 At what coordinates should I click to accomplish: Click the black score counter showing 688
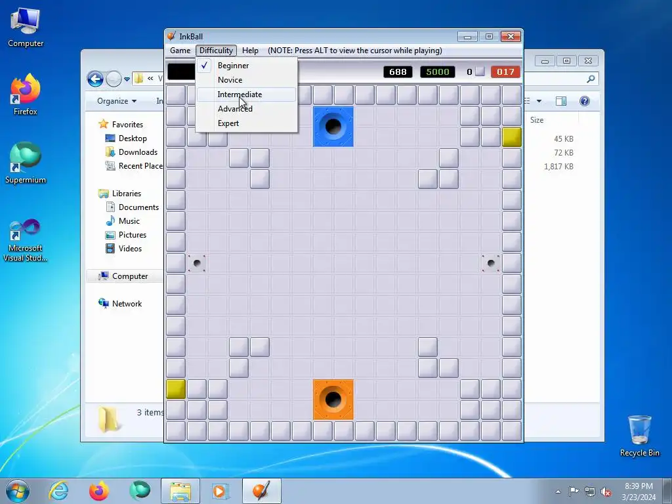(398, 72)
